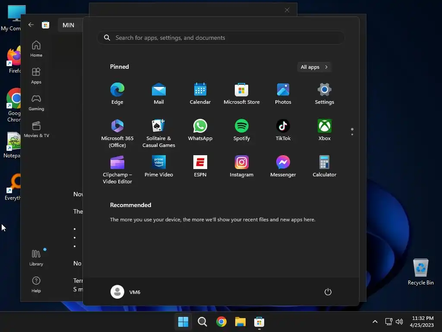Viewport: 442px width, 332px height.
Task: Launch Instagram from pinned apps
Action: (242, 166)
